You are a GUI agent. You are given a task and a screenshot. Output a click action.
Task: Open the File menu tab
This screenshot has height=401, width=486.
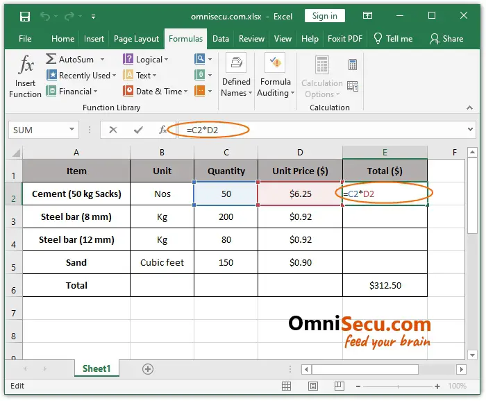point(25,39)
